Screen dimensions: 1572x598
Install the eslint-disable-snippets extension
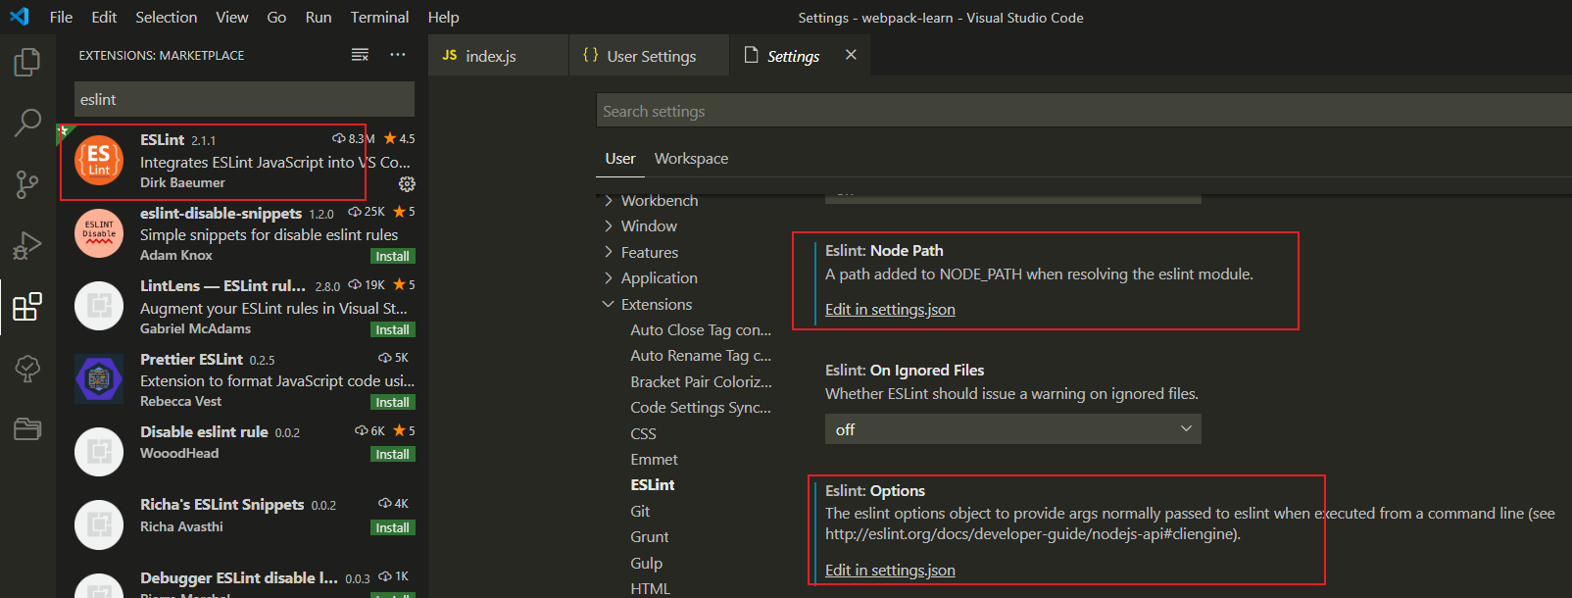pos(393,256)
